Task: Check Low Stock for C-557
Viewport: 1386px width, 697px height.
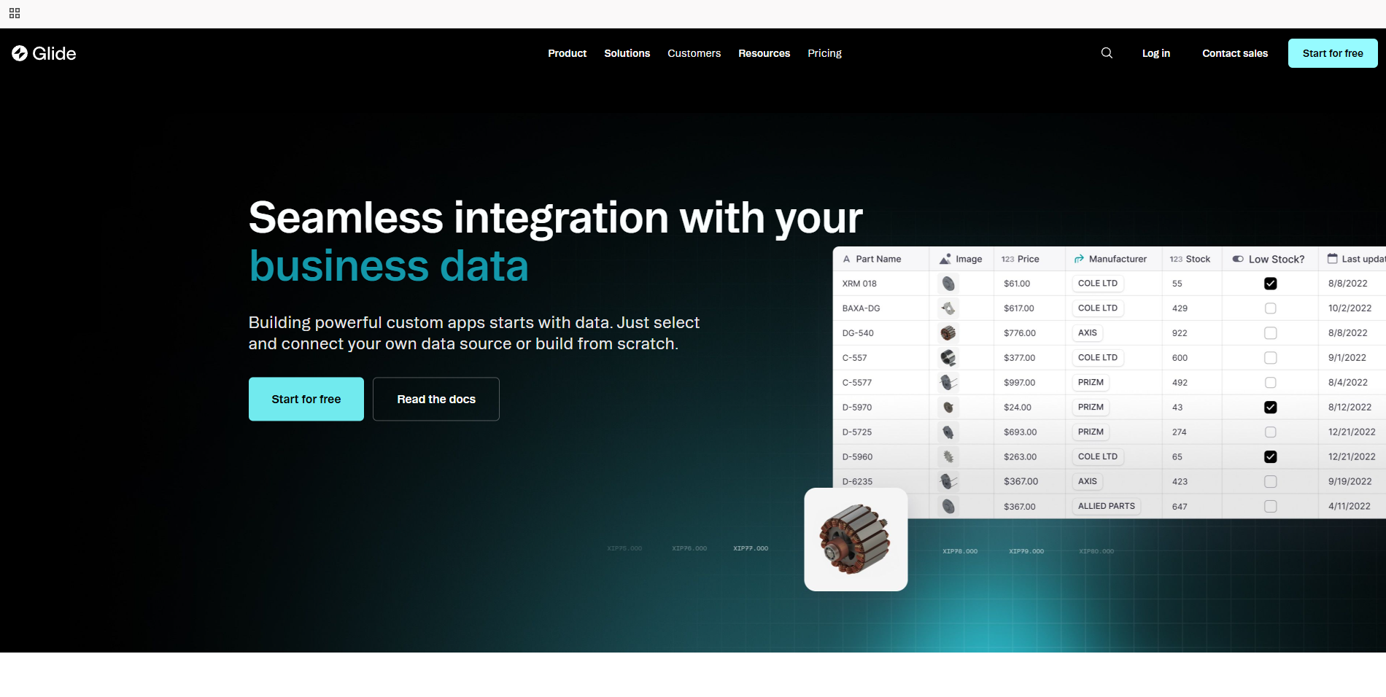Action: click(1270, 358)
